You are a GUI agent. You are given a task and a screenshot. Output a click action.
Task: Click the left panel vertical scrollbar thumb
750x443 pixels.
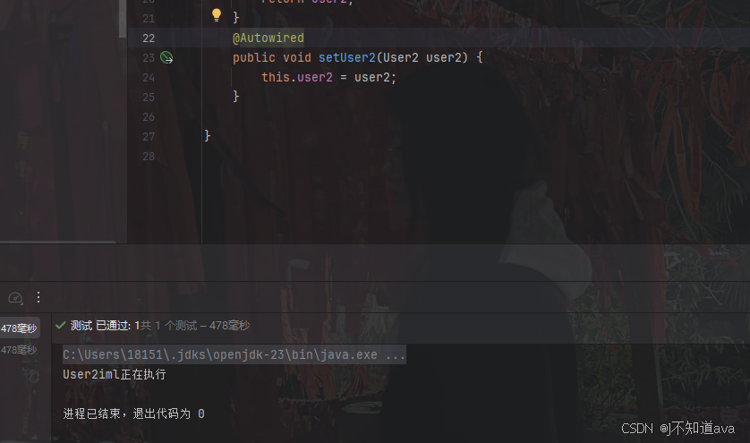(x=123, y=19)
